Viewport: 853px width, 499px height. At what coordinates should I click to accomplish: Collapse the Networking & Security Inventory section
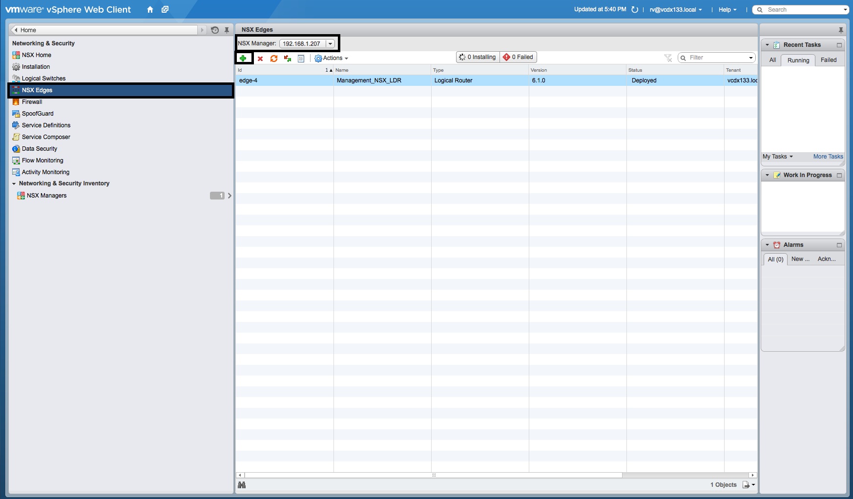[14, 183]
